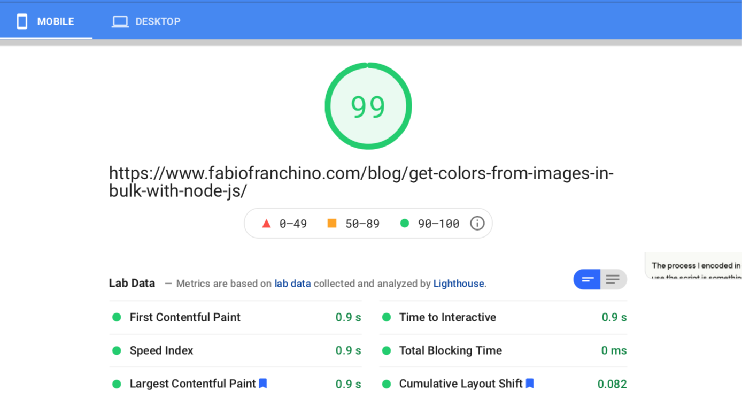Click the desktop laptop icon
The height and width of the screenshot is (406, 742).
(x=120, y=21)
